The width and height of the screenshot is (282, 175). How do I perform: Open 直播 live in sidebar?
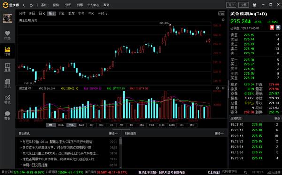coord(8,67)
